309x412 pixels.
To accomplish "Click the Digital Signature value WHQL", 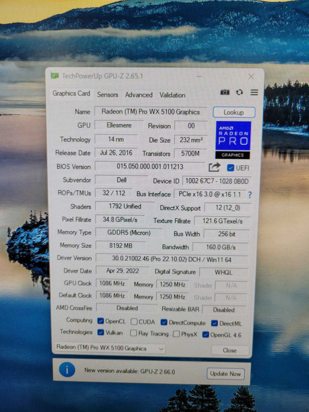I will point(223,272).
